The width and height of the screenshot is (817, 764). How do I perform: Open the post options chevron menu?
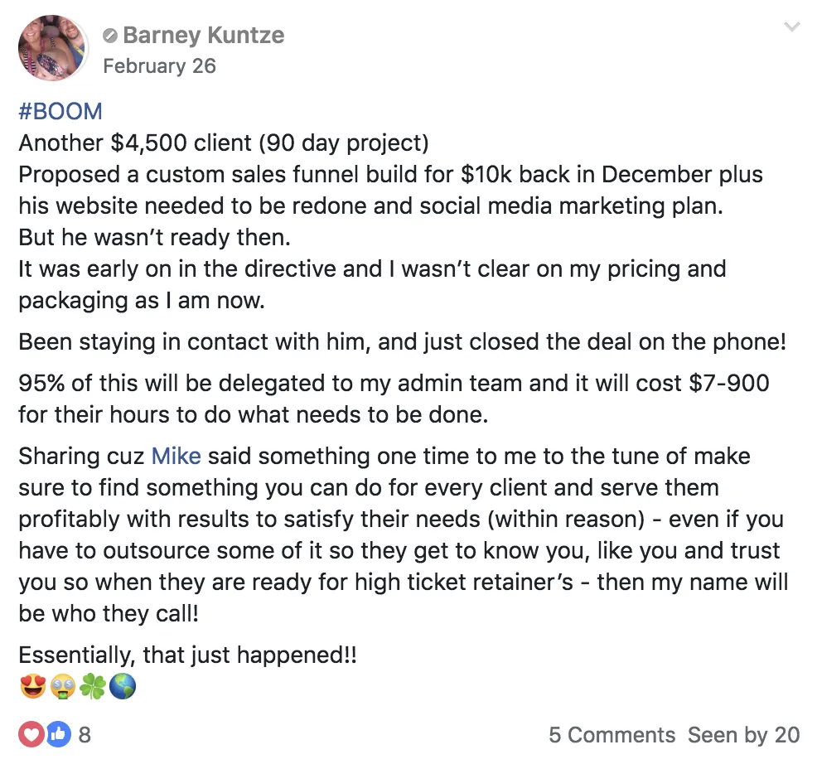point(792,27)
